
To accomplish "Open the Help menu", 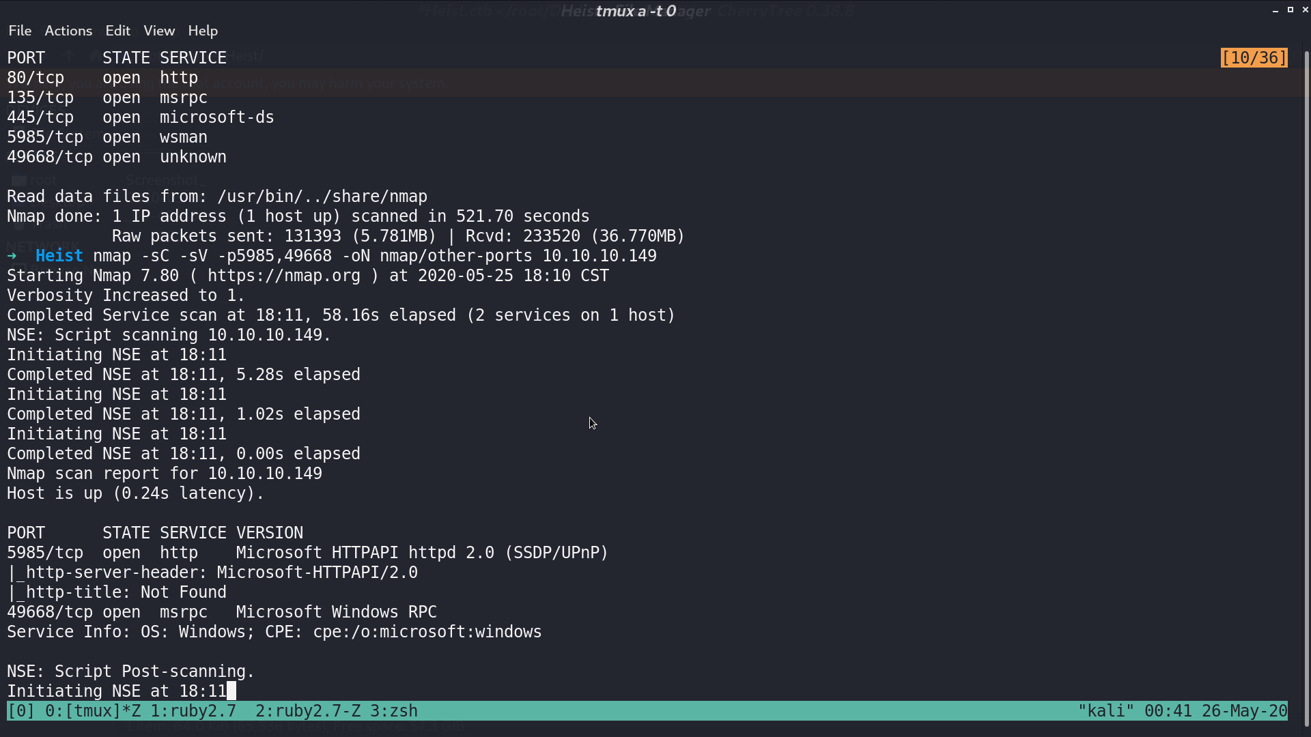I will (x=203, y=31).
